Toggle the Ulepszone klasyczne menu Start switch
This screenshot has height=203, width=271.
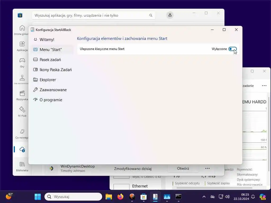click(x=232, y=49)
